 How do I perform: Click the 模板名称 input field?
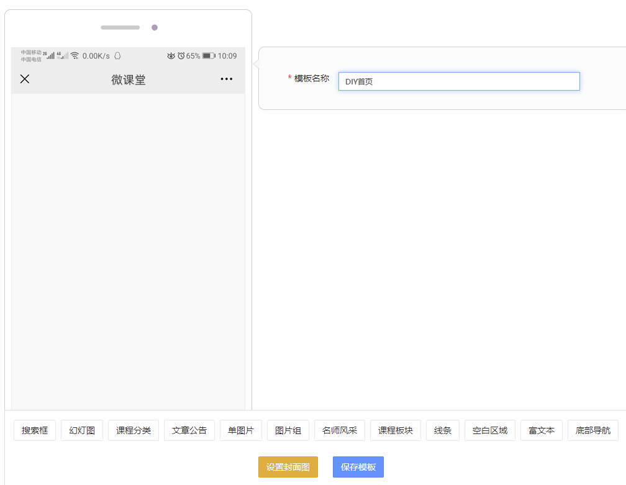(x=459, y=81)
